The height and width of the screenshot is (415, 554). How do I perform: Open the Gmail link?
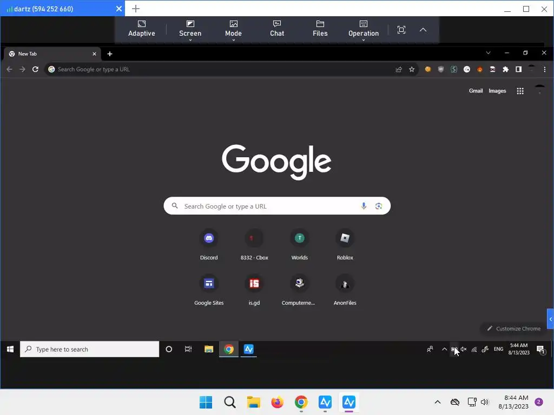[x=476, y=91]
